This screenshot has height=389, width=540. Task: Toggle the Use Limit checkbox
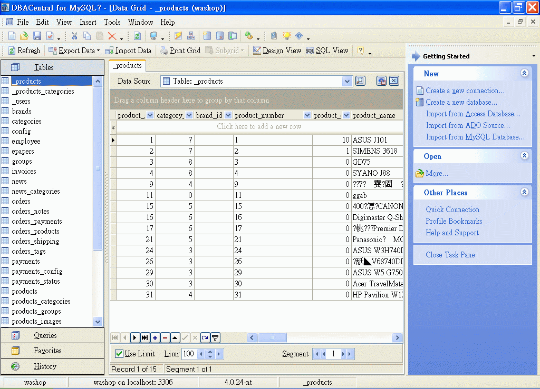[119, 354]
